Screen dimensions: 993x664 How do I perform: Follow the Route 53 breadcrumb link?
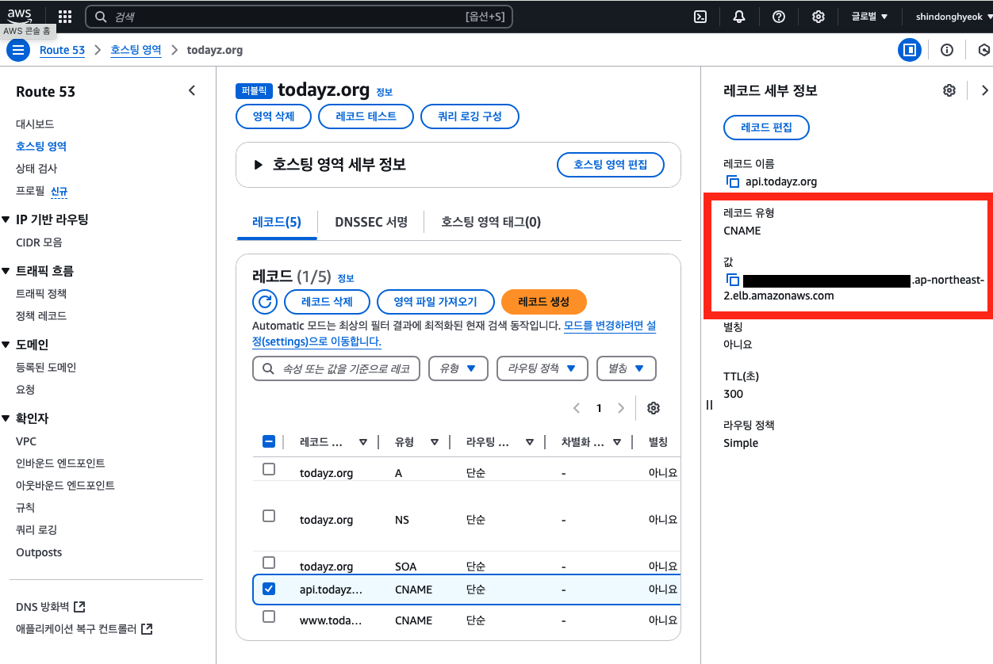62,50
